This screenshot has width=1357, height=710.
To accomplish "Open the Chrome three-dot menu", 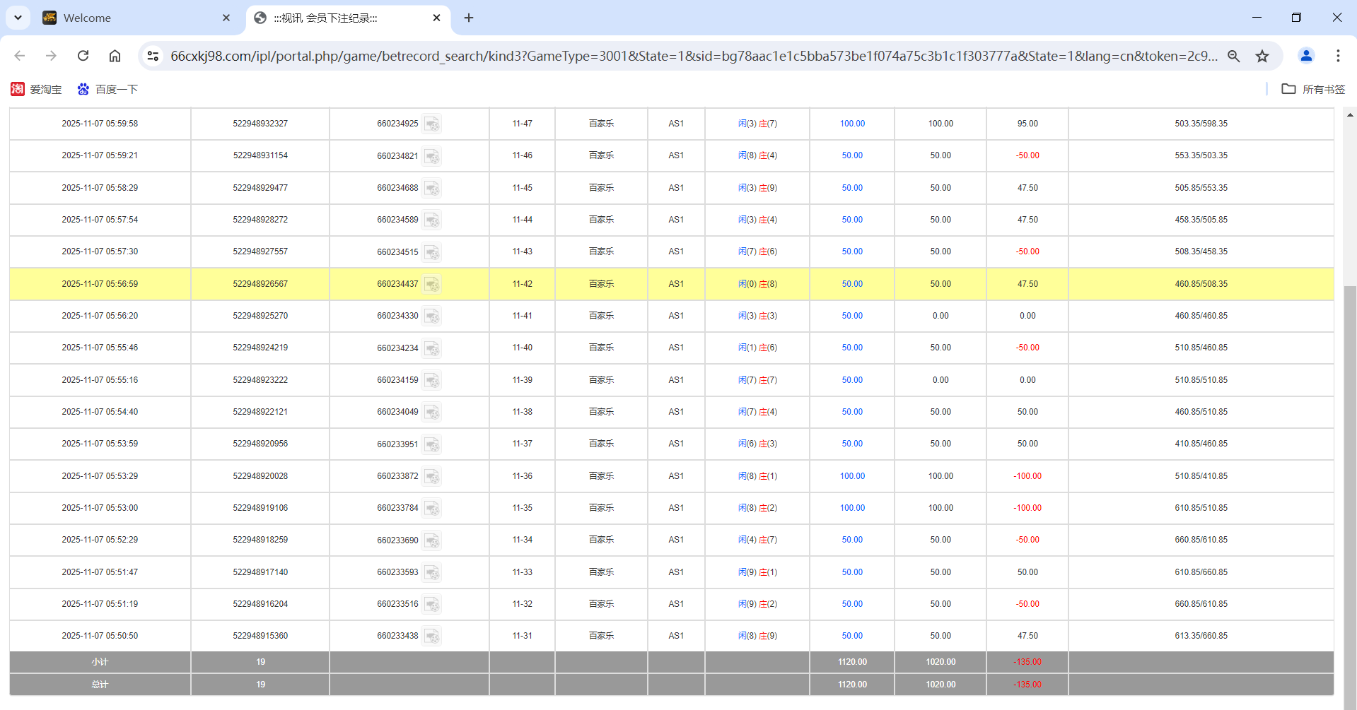I will 1338,56.
